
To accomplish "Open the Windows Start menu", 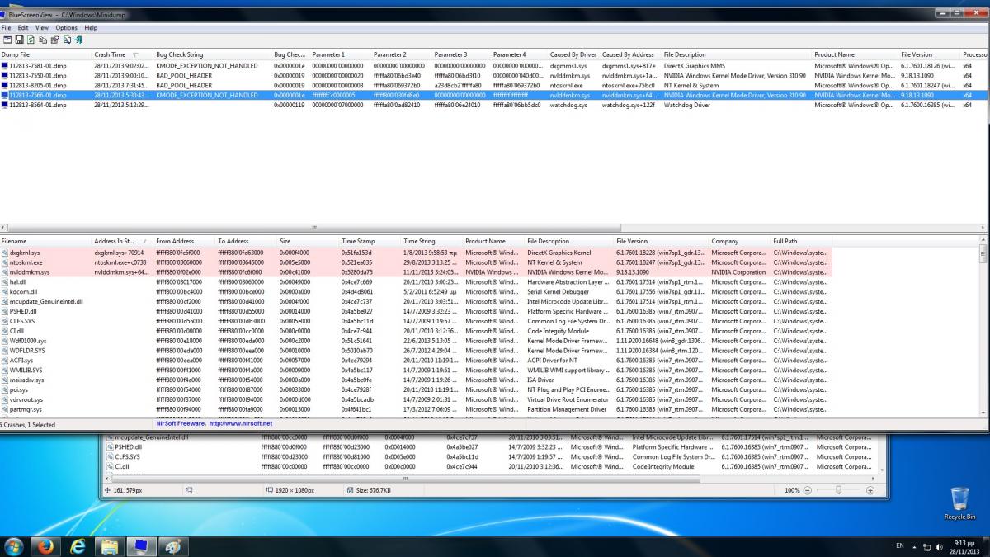I will (14, 546).
